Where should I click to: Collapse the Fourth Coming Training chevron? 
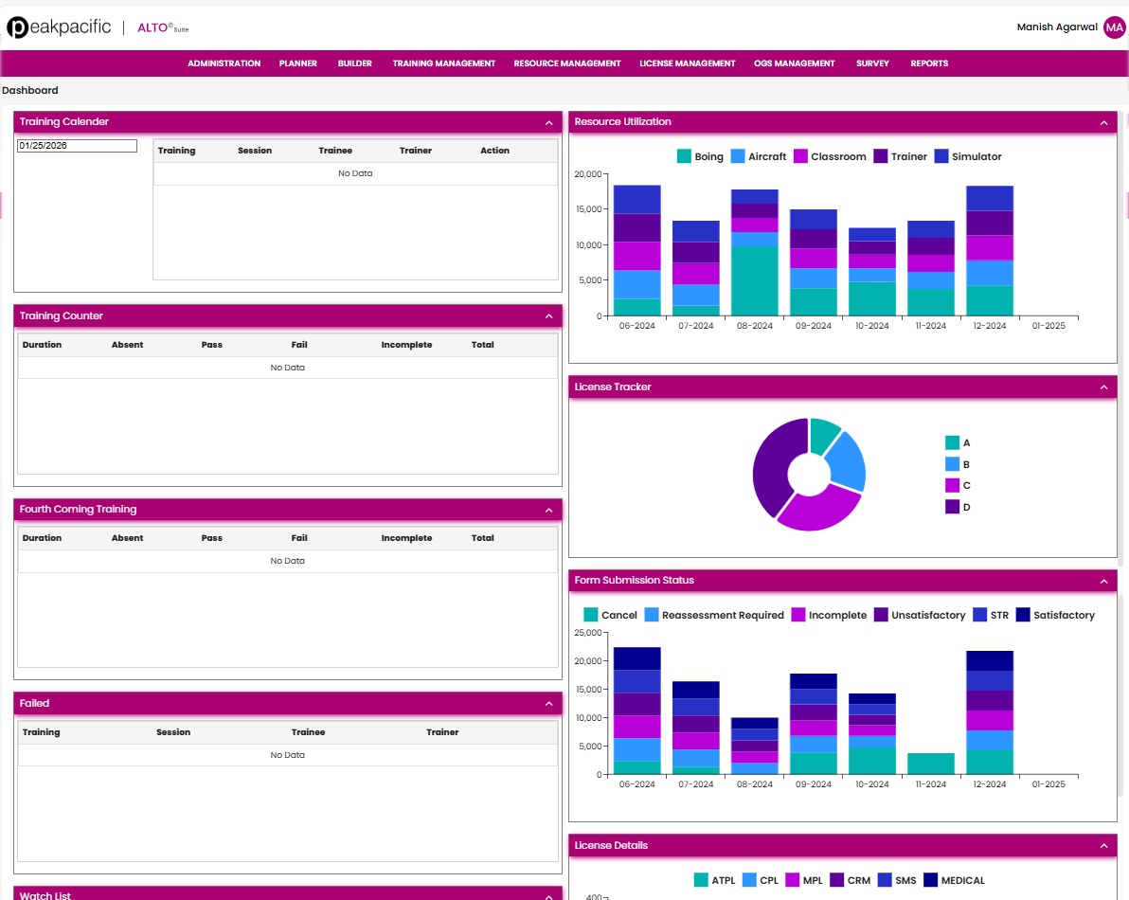coord(549,510)
